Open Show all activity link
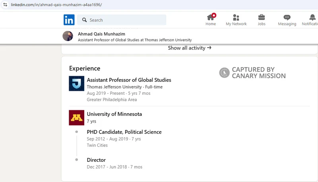318x182 pixels. point(190,48)
